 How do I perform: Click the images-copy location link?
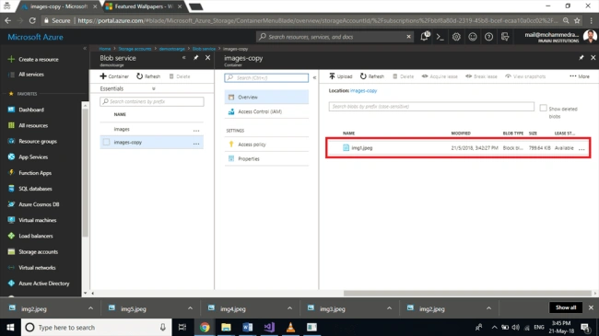[x=363, y=91]
